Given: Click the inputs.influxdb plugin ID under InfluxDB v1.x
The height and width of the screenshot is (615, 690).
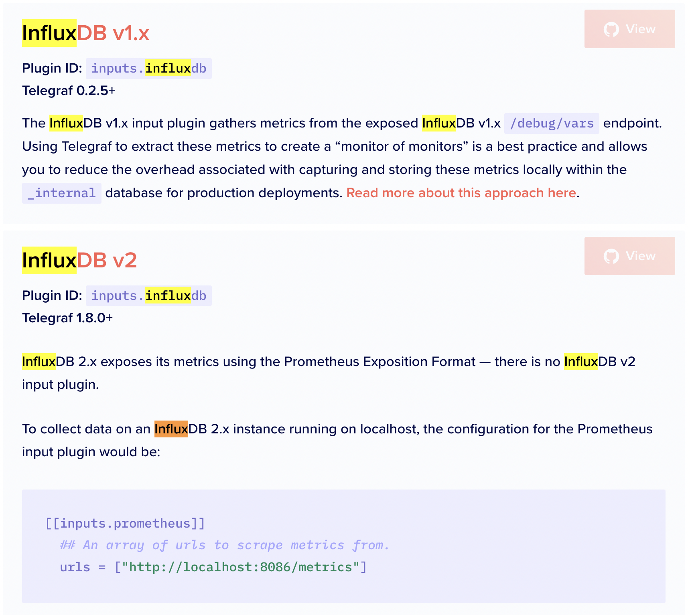Looking at the screenshot, I should (149, 69).
